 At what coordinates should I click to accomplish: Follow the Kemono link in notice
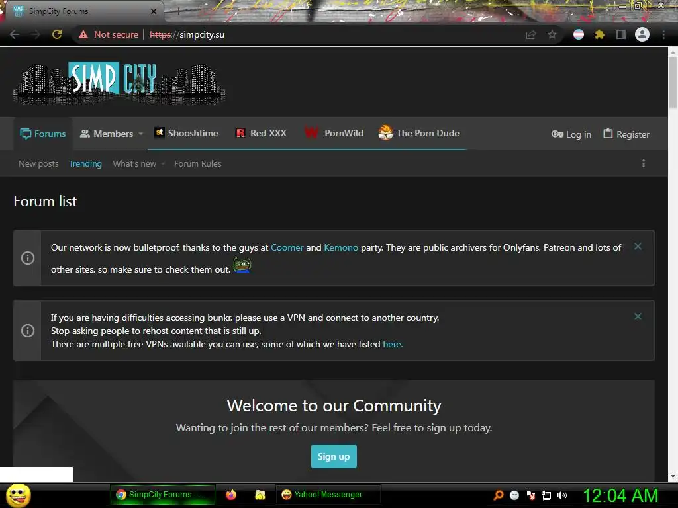341,247
